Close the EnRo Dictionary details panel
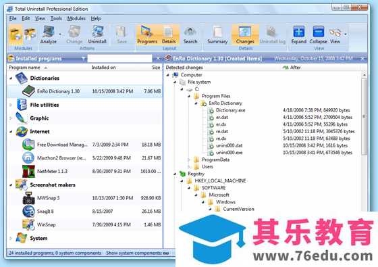 point(362,59)
